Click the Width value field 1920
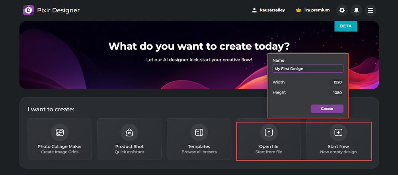 (336, 82)
